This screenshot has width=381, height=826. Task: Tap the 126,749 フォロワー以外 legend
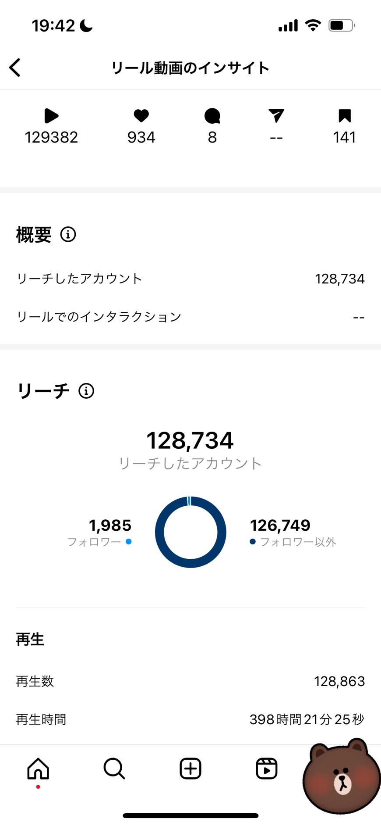tap(291, 532)
